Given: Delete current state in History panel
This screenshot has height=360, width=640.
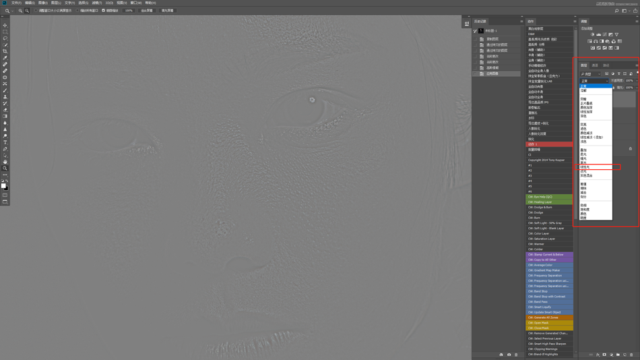Looking at the screenshot, I should point(516,355).
